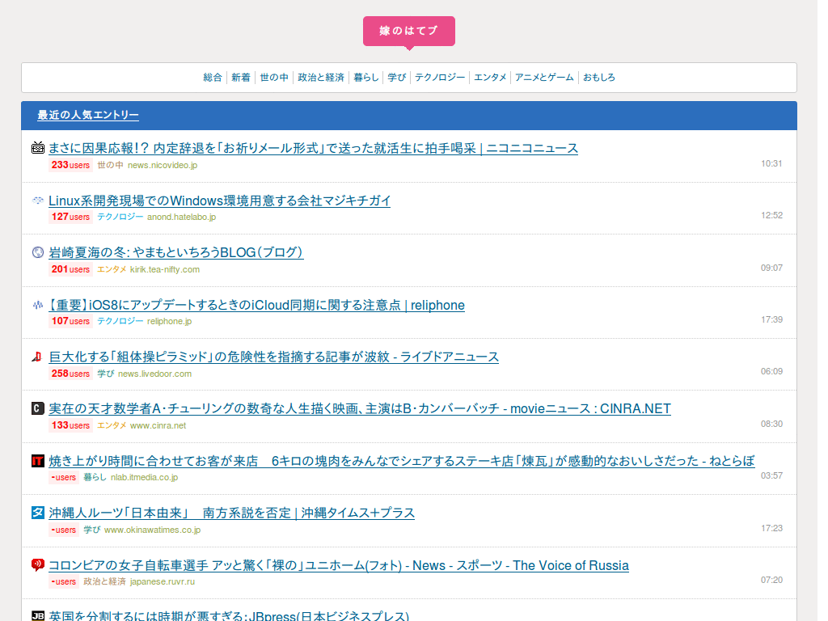Open the まさに因果応報 ニコニコニュース article
Image resolution: width=828 pixels, height=621 pixels.
point(313,149)
